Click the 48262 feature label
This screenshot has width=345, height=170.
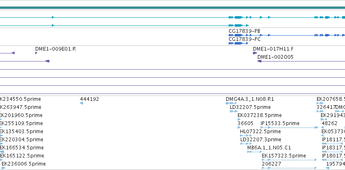point(329,123)
